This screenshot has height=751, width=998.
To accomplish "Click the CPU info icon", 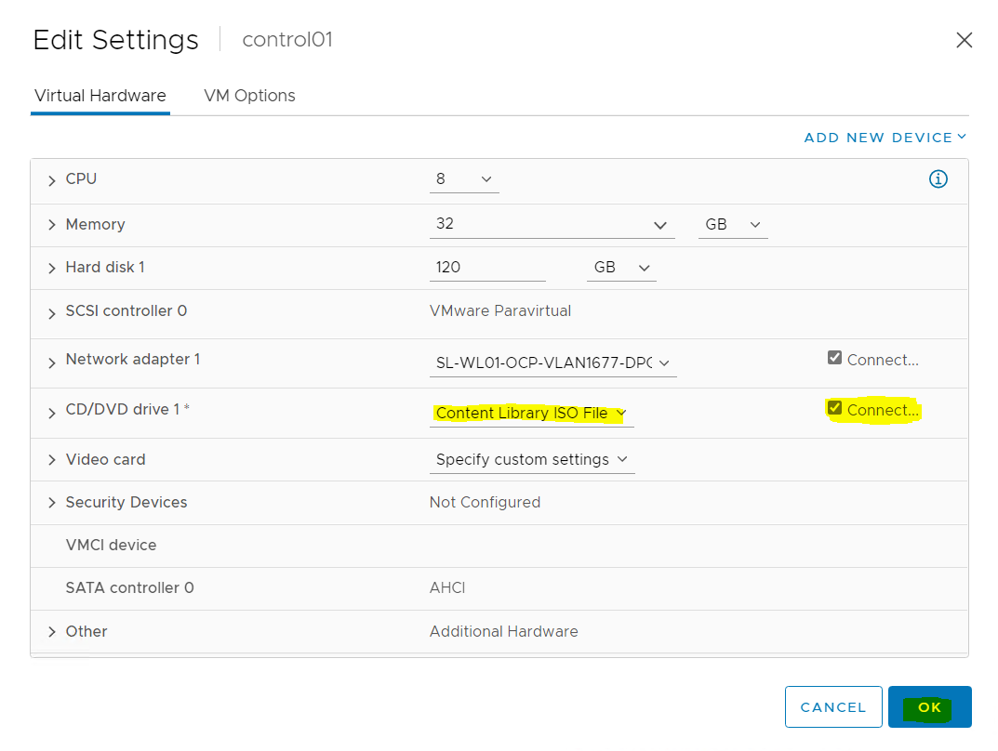I will point(938,179).
